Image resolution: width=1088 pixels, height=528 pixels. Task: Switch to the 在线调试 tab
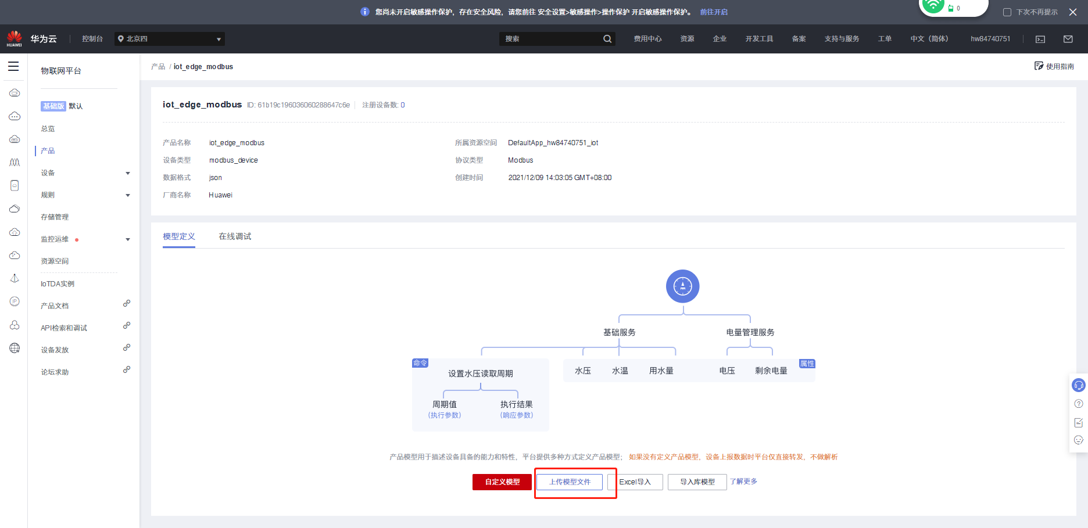pyautogui.click(x=235, y=236)
